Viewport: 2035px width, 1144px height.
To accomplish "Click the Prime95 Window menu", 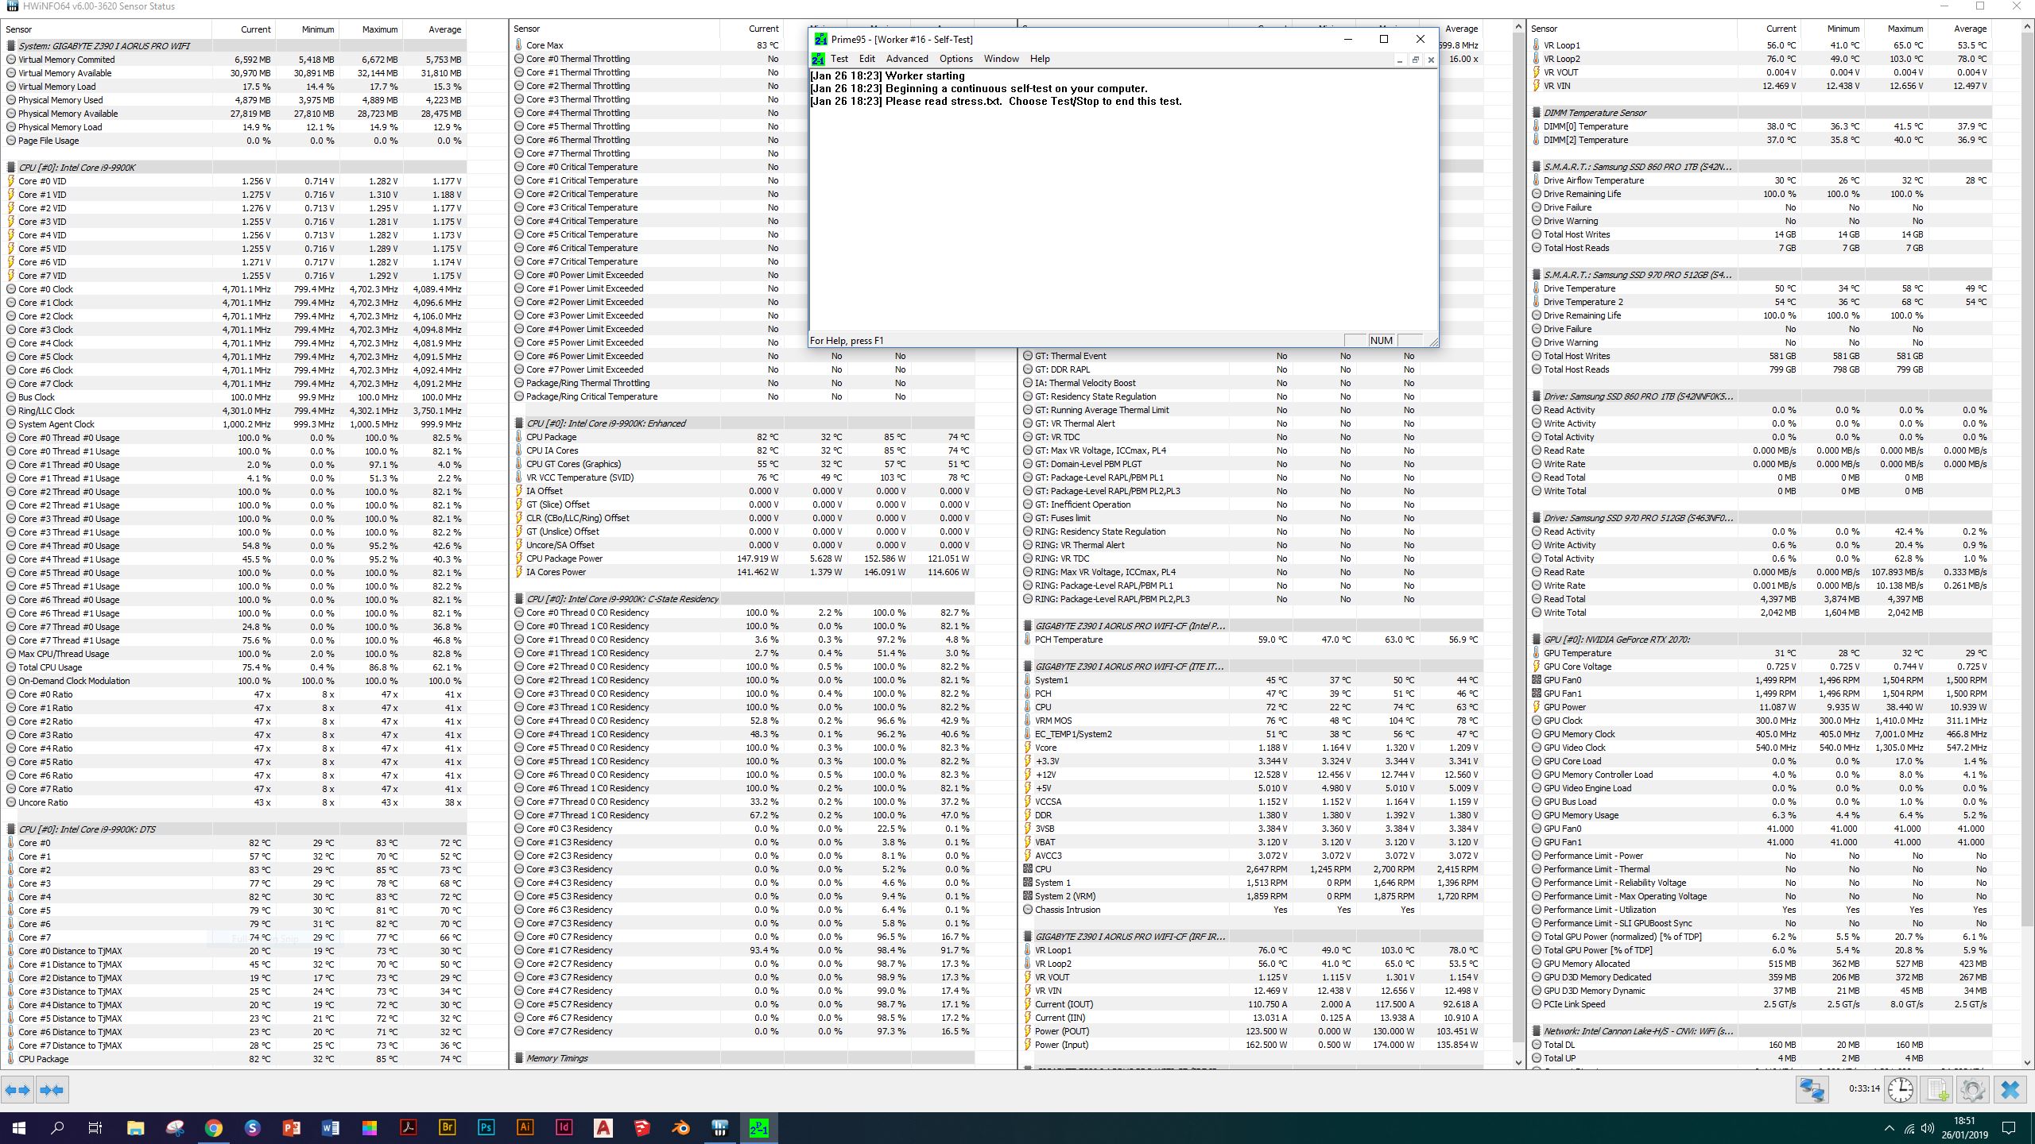I will pyautogui.click(x=1001, y=59).
